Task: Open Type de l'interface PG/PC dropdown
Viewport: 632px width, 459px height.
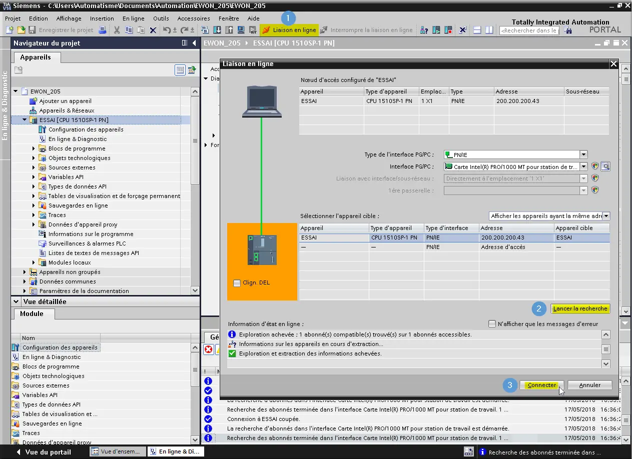Action: coord(583,155)
